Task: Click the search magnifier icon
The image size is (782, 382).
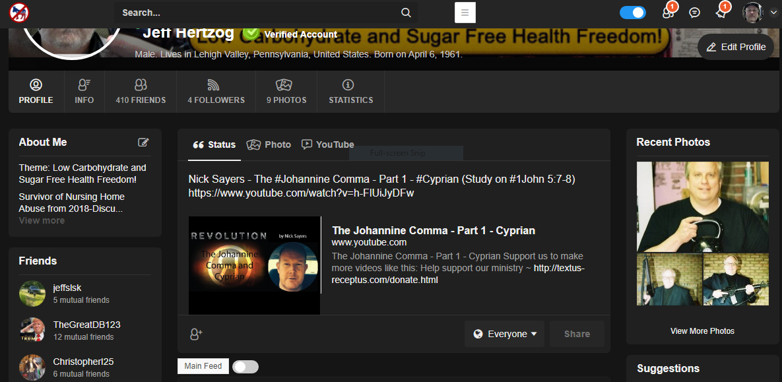Action: pos(406,13)
